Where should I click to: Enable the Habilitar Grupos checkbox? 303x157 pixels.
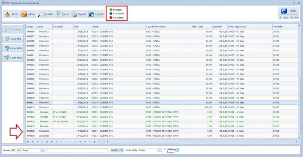click(165, 149)
